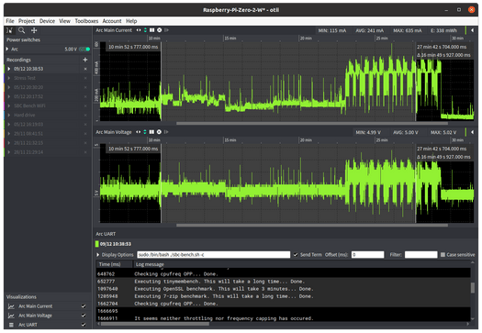Fit horizontal width in Arc Main Current graph
The image size is (482, 333).
(x=139, y=30)
